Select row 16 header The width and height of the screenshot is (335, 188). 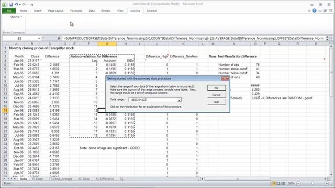click(x=5, y=110)
